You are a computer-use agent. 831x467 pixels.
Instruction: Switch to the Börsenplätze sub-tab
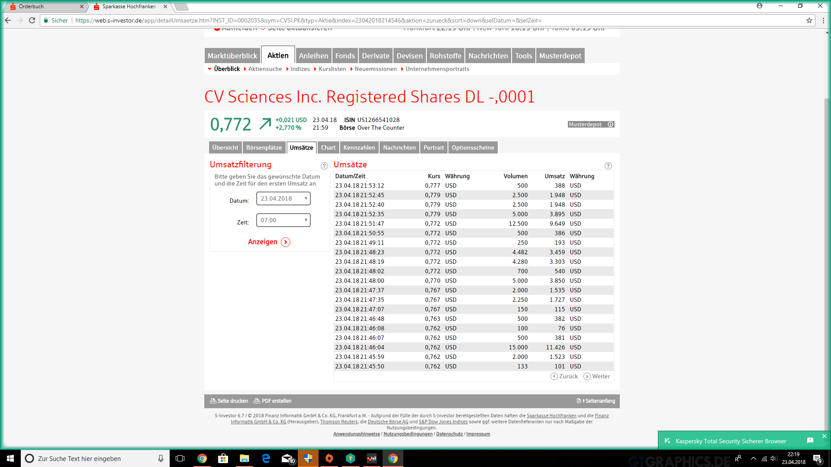[264, 147]
